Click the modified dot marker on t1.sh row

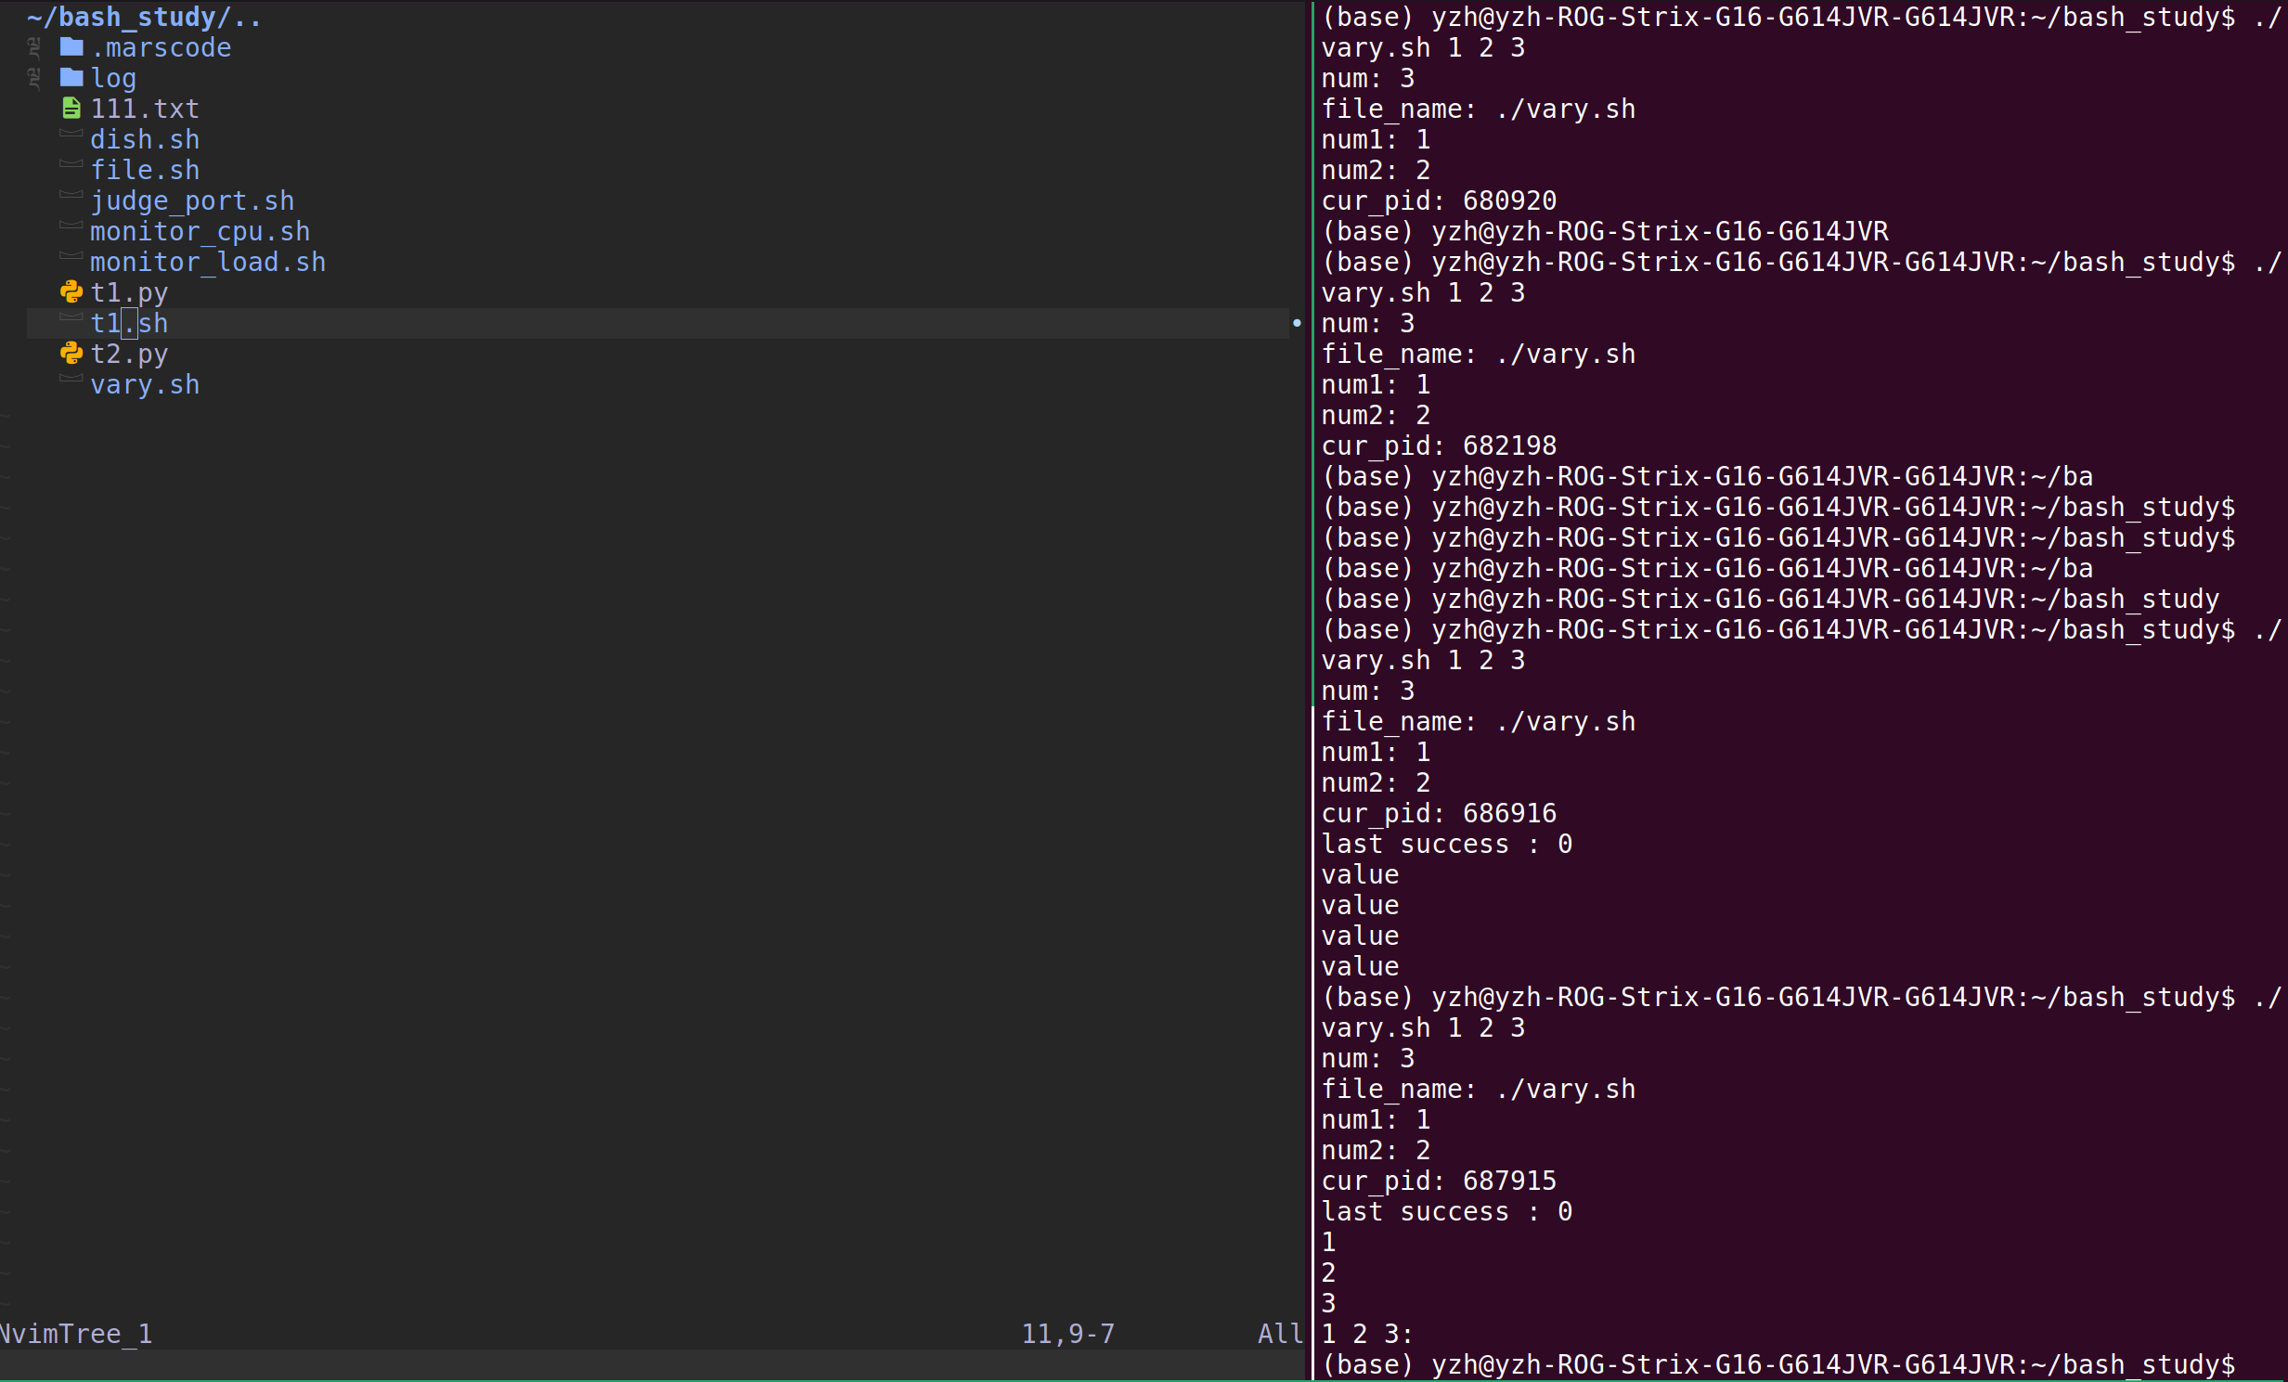pyautogui.click(x=1297, y=323)
